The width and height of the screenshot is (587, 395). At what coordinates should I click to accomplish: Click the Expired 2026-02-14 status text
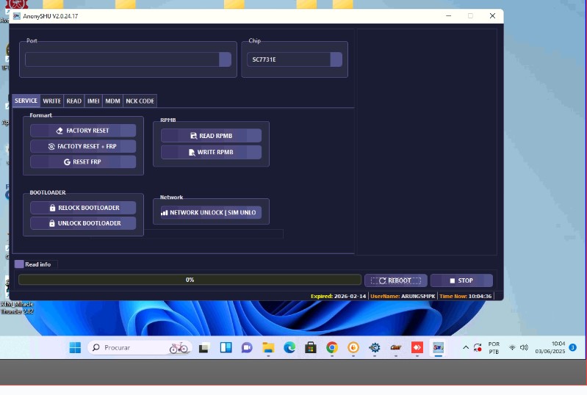(x=339, y=297)
